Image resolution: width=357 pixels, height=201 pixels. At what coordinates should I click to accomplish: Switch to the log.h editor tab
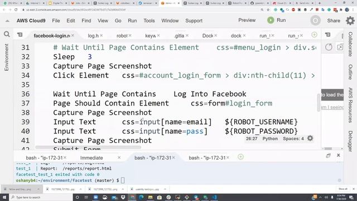(x=93, y=36)
